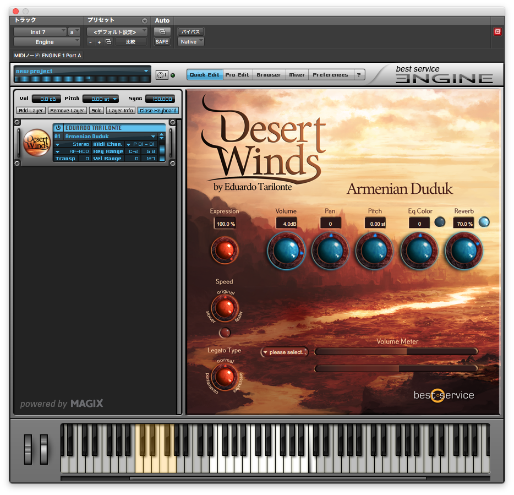The width and height of the screenshot is (514, 495).
Task: Toggle the 比較 compare button
Action: tap(130, 42)
